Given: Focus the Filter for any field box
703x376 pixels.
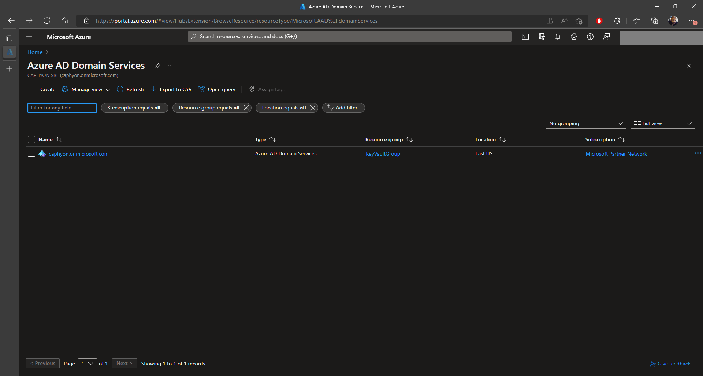Looking at the screenshot, I should tap(62, 108).
